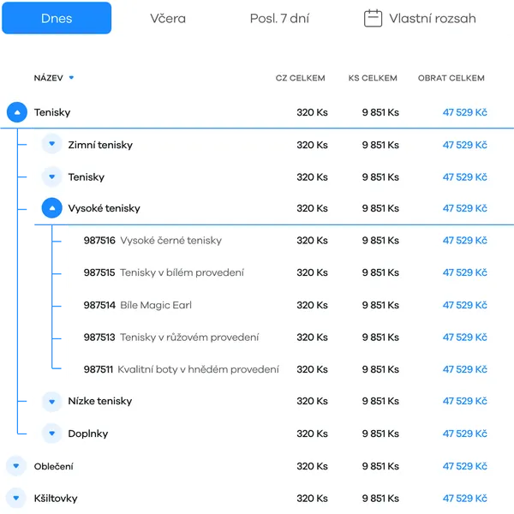514x514 pixels.
Task: Collapse the top-level Tenisky category
Action: point(17,112)
